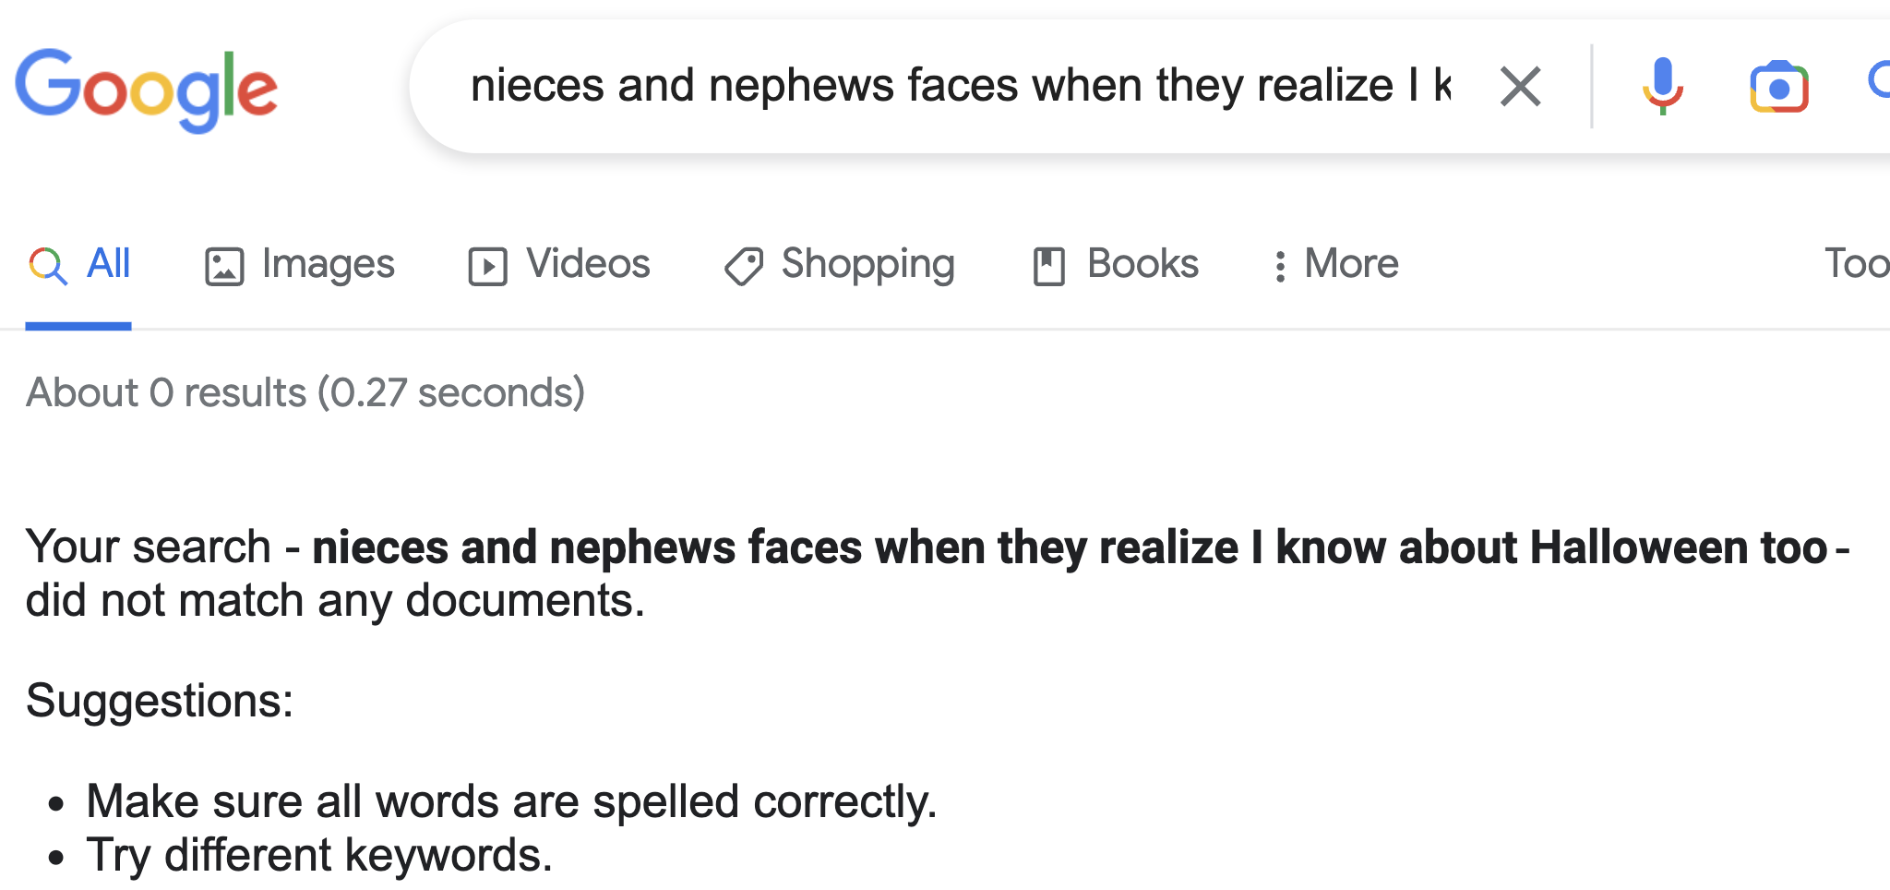Click the price tag icon beside Shopping
Image resolution: width=1890 pixels, height=890 pixels.
tap(744, 267)
